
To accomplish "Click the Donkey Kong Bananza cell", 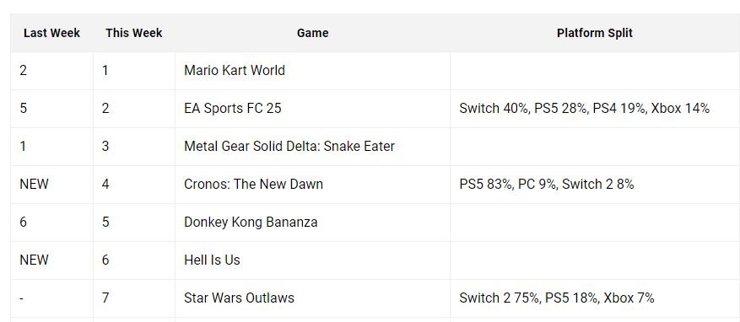I will point(312,222).
